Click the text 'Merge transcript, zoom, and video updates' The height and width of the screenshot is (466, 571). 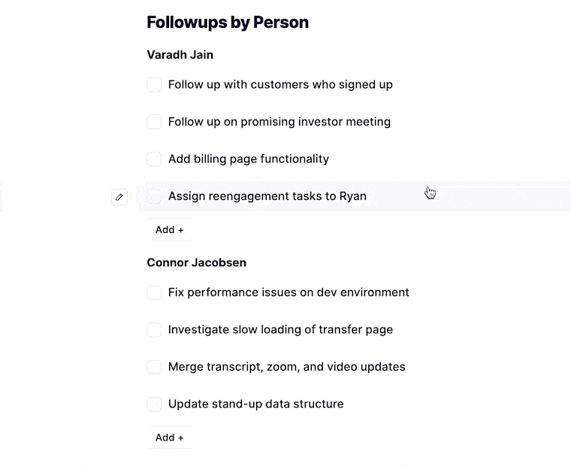(287, 367)
